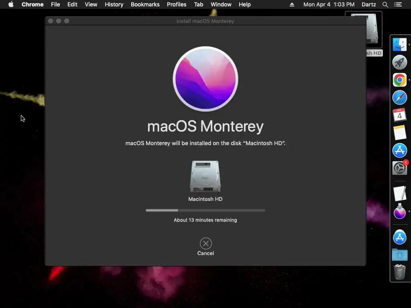The width and height of the screenshot is (411, 308).
Task: Click the eject icon in menu bar
Action: [292, 4]
